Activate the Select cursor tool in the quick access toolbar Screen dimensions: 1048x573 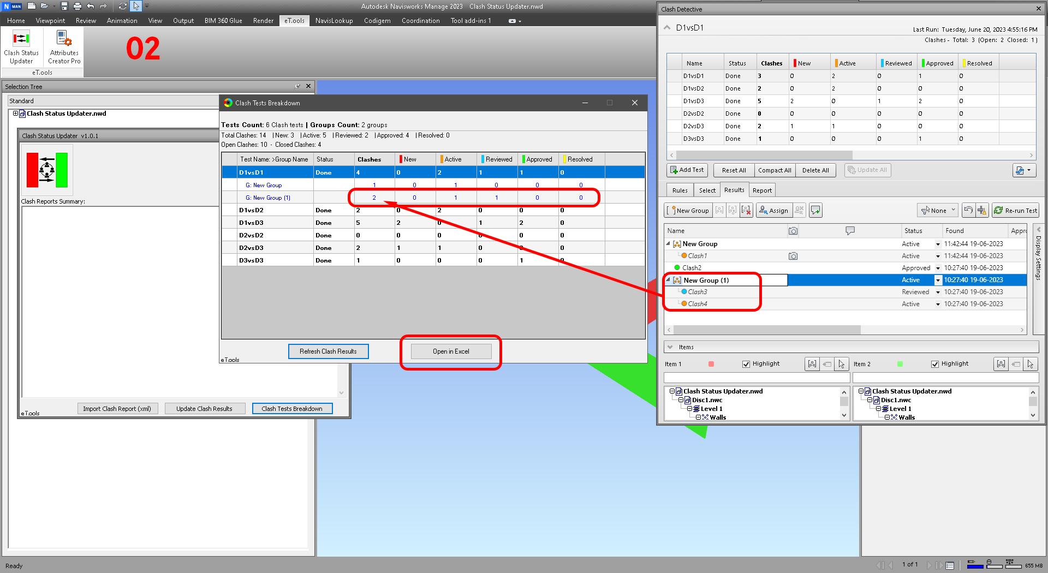coord(136,6)
